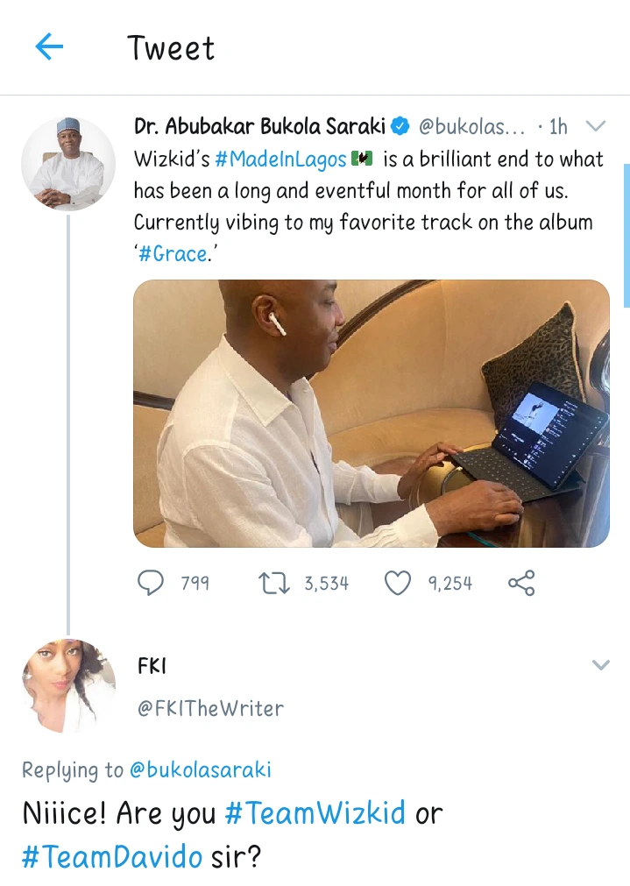View the tweet's attached photo

point(371,414)
